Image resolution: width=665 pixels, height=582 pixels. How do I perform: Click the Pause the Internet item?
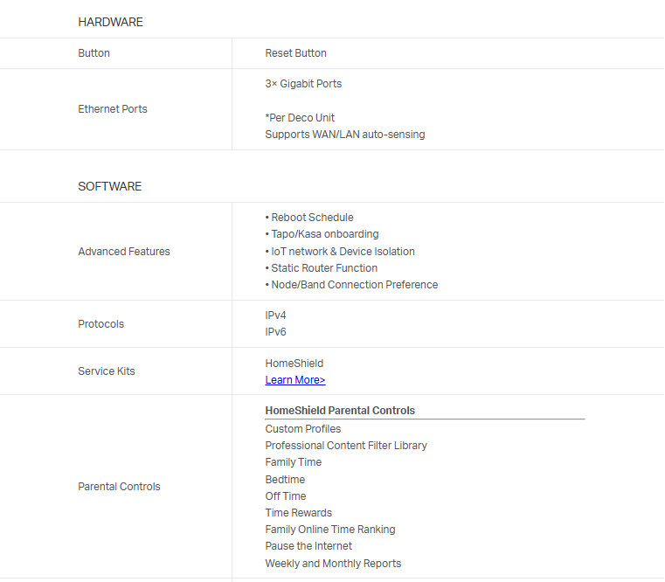(308, 546)
